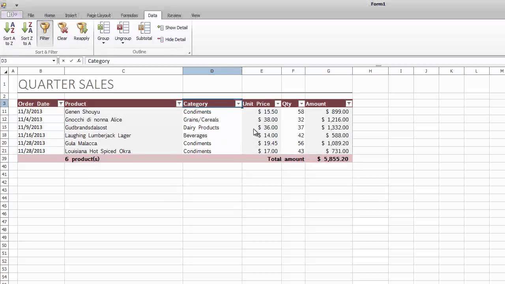Insert a Subtotal

click(144, 32)
